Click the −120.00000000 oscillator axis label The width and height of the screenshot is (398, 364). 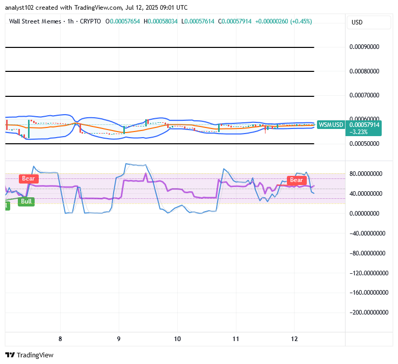pos(369,273)
